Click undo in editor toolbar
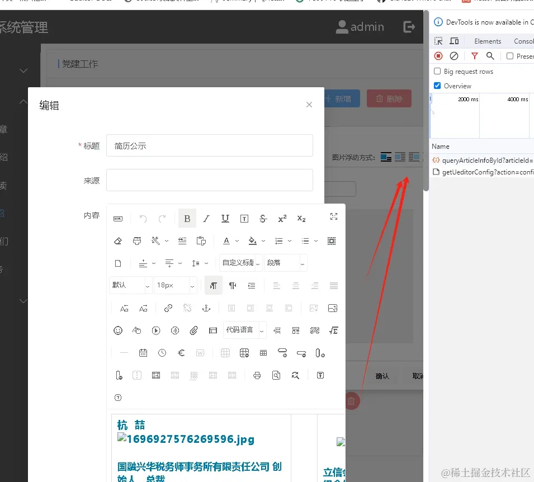534x482 pixels. click(x=143, y=219)
